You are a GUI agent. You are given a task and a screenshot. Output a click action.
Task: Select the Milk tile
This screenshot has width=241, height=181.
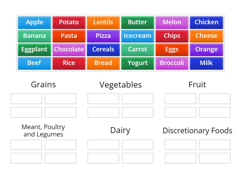pos(206,63)
